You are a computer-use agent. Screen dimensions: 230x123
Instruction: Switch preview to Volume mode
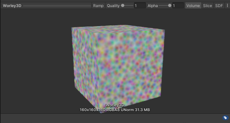pyautogui.click(x=193, y=5)
